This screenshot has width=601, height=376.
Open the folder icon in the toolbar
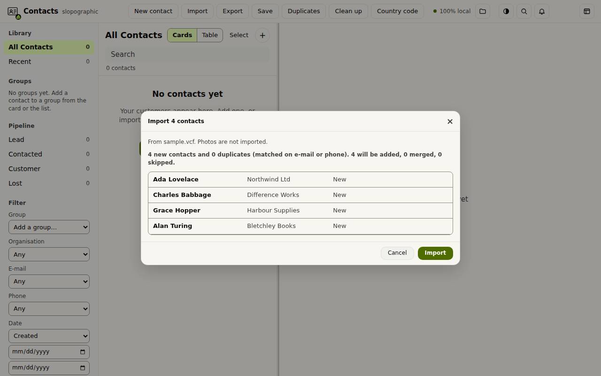click(x=483, y=11)
